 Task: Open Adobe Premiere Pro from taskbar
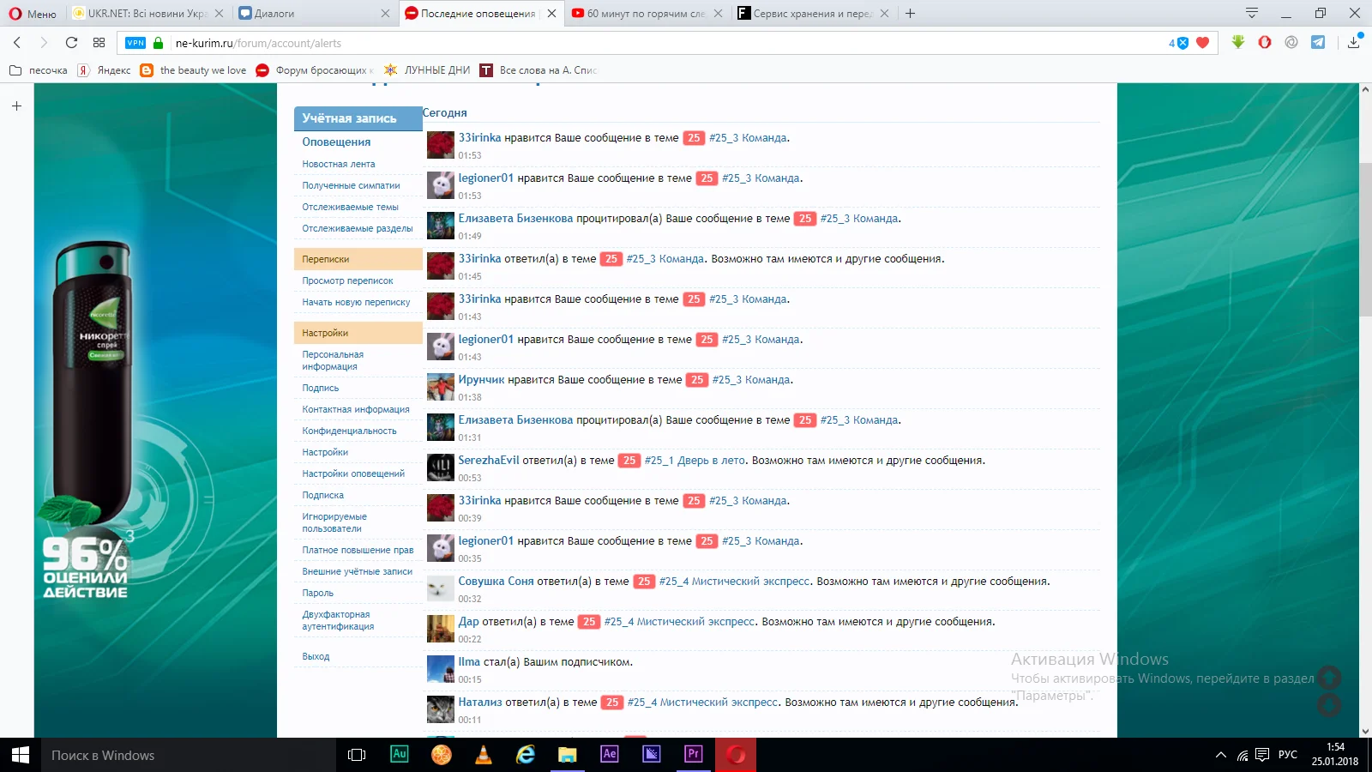693,754
